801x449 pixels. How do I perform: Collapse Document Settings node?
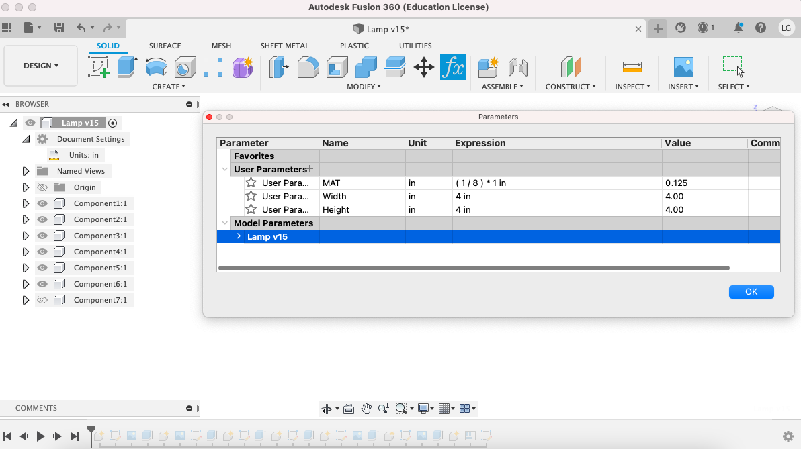26,139
